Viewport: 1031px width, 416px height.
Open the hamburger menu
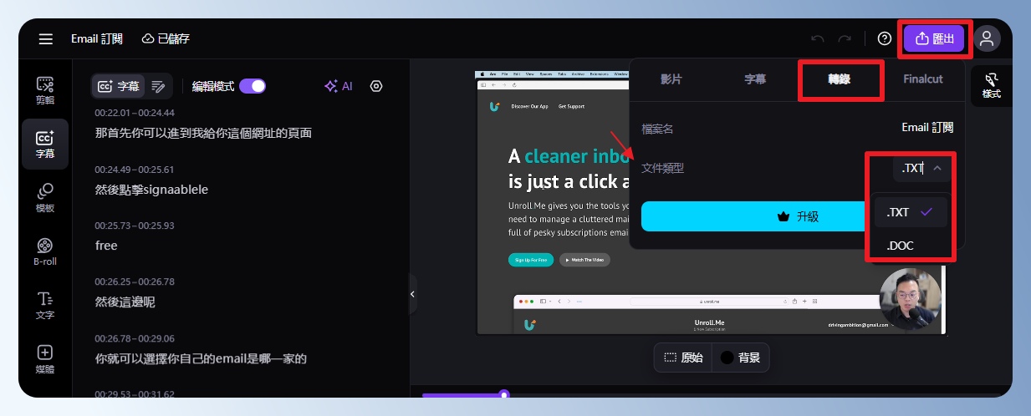[45, 39]
